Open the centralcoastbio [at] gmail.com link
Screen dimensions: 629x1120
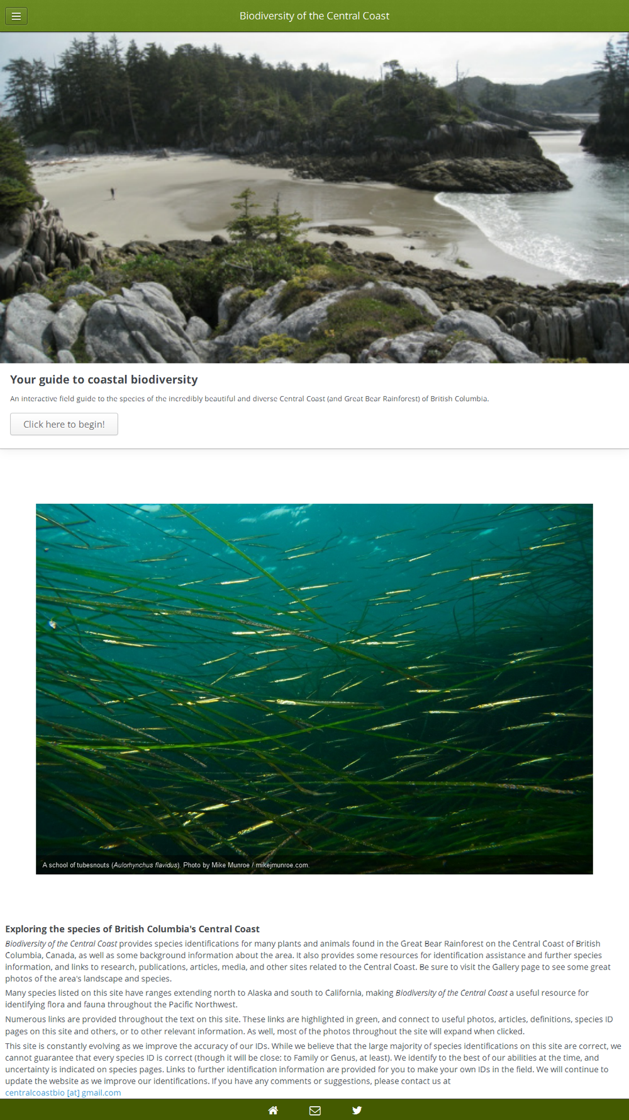click(63, 1092)
